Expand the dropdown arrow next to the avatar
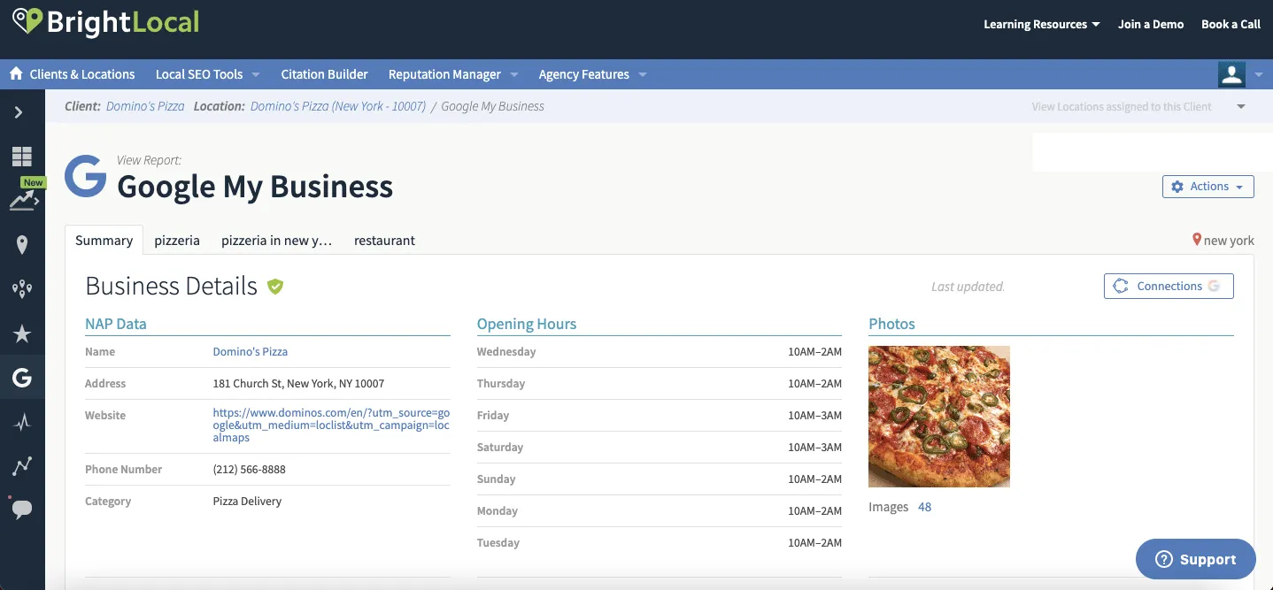 1258,75
